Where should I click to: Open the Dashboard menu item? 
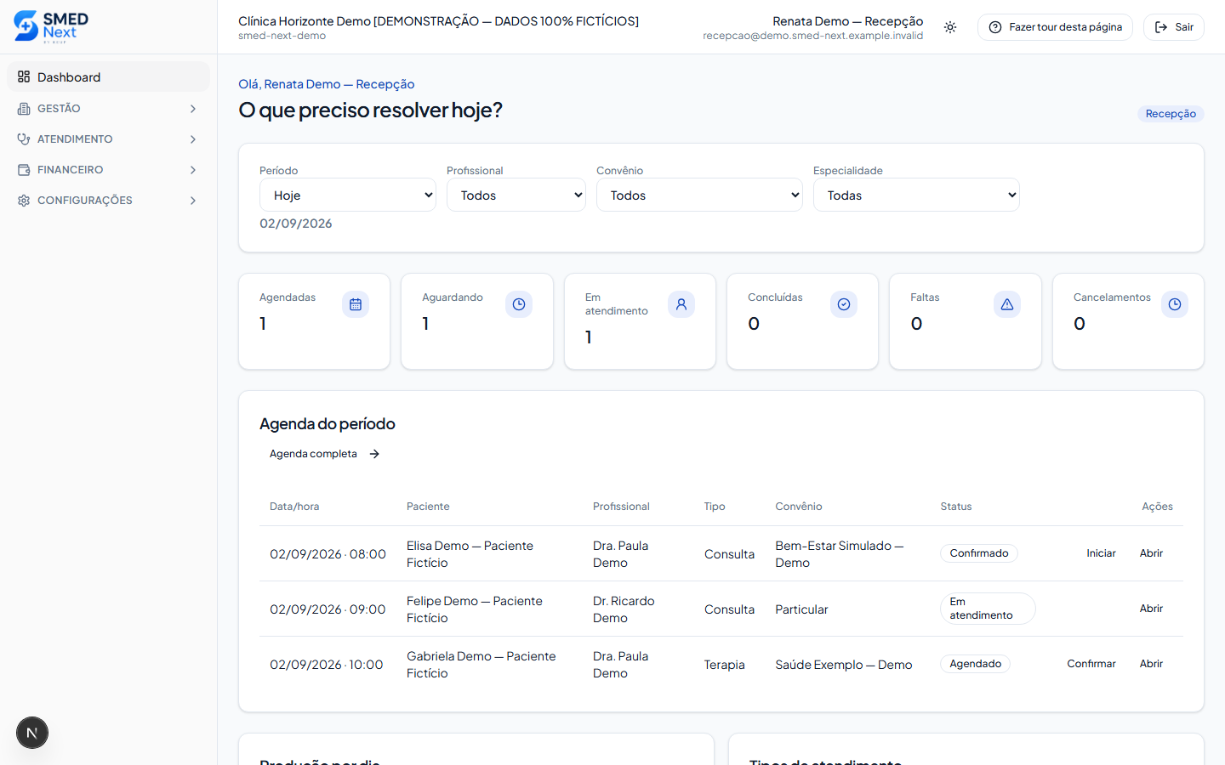coord(108,76)
